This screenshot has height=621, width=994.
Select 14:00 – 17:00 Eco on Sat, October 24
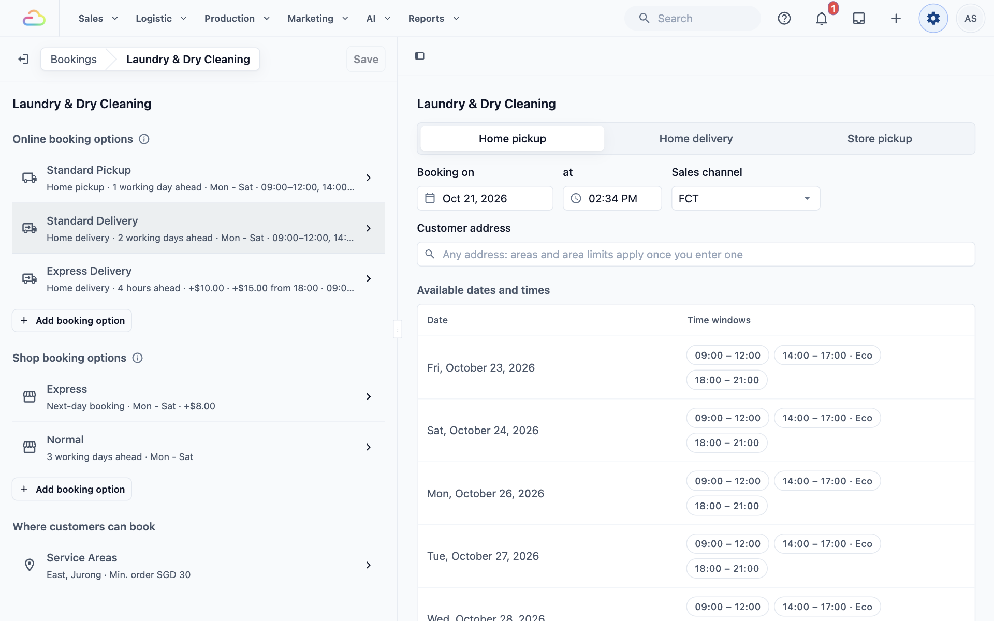827,418
